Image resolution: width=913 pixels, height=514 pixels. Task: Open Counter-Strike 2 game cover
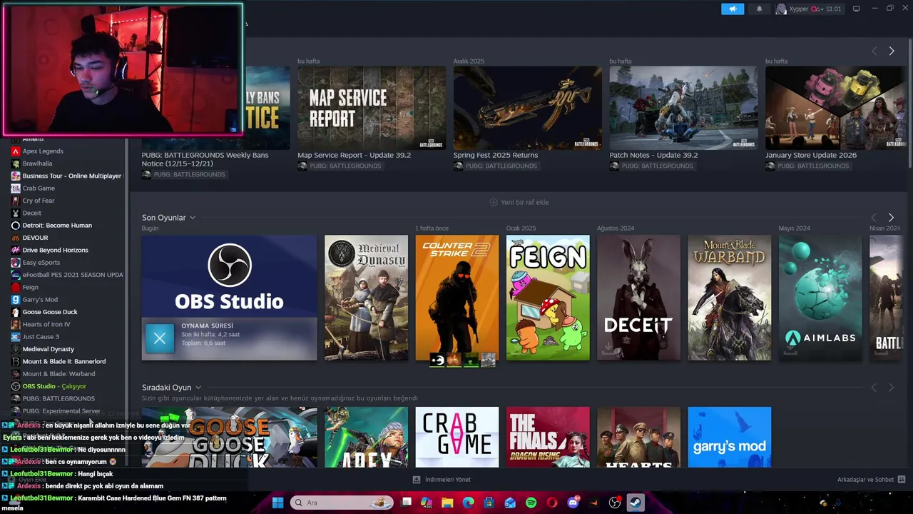[x=457, y=298]
